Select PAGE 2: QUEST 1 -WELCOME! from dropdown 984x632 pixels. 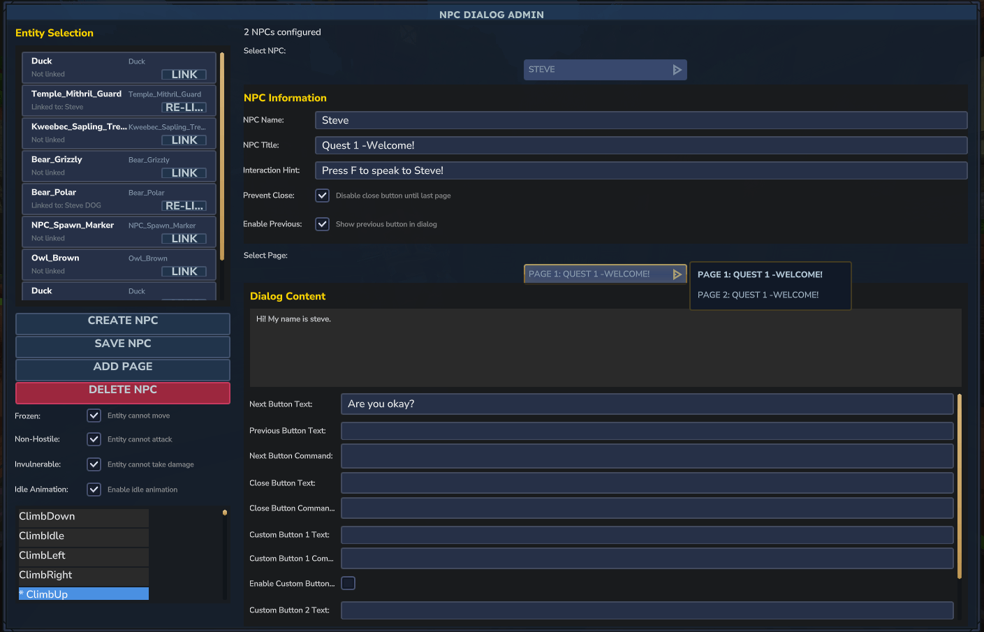pyautogui.click(x=758, y=295)
